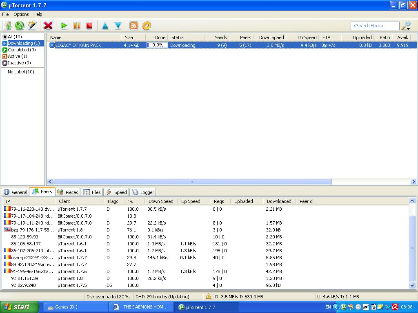Switch to the Files tab
Viewport: 418px width, 313px height.
pos(92,192)
